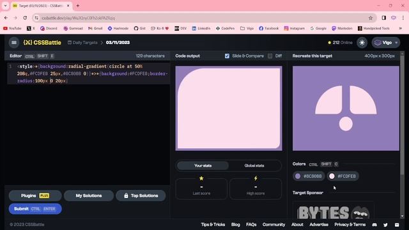Open the Twitter footer icon
This screenshot has width=409, height=230.
385,225
